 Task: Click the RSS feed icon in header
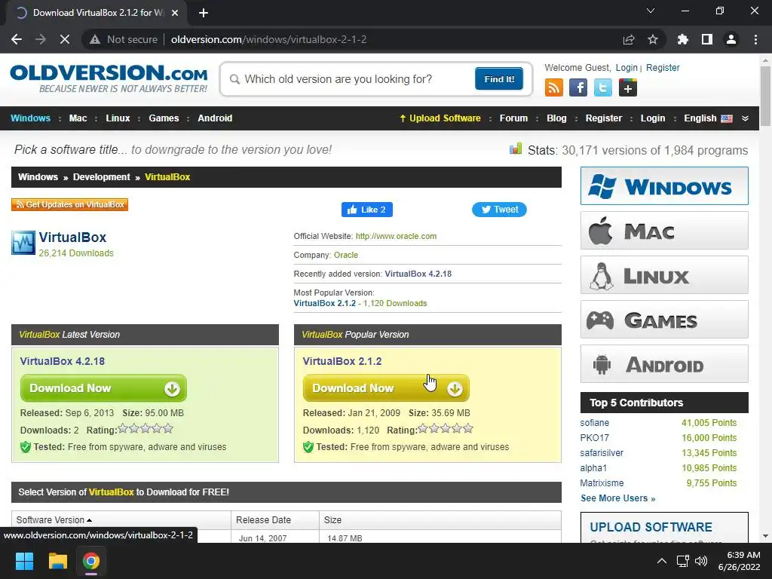click(554, 87)
